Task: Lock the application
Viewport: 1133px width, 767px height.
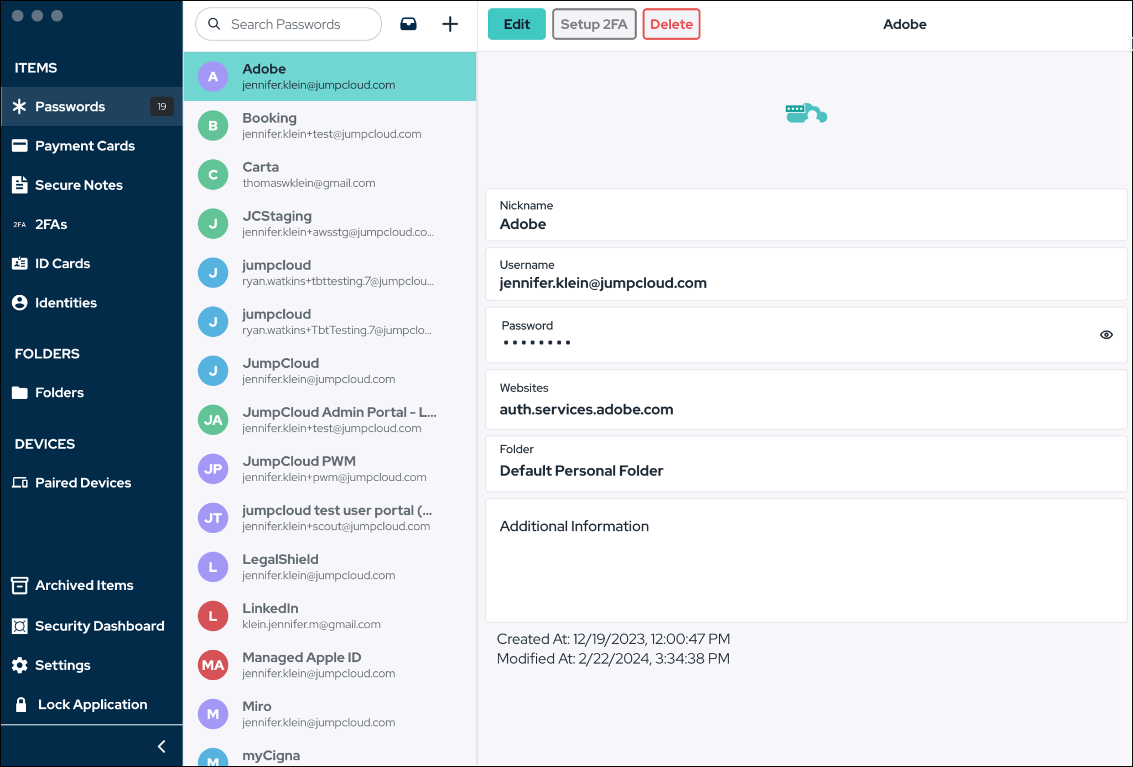Action: pyautogui.click(x=92, y=704)
